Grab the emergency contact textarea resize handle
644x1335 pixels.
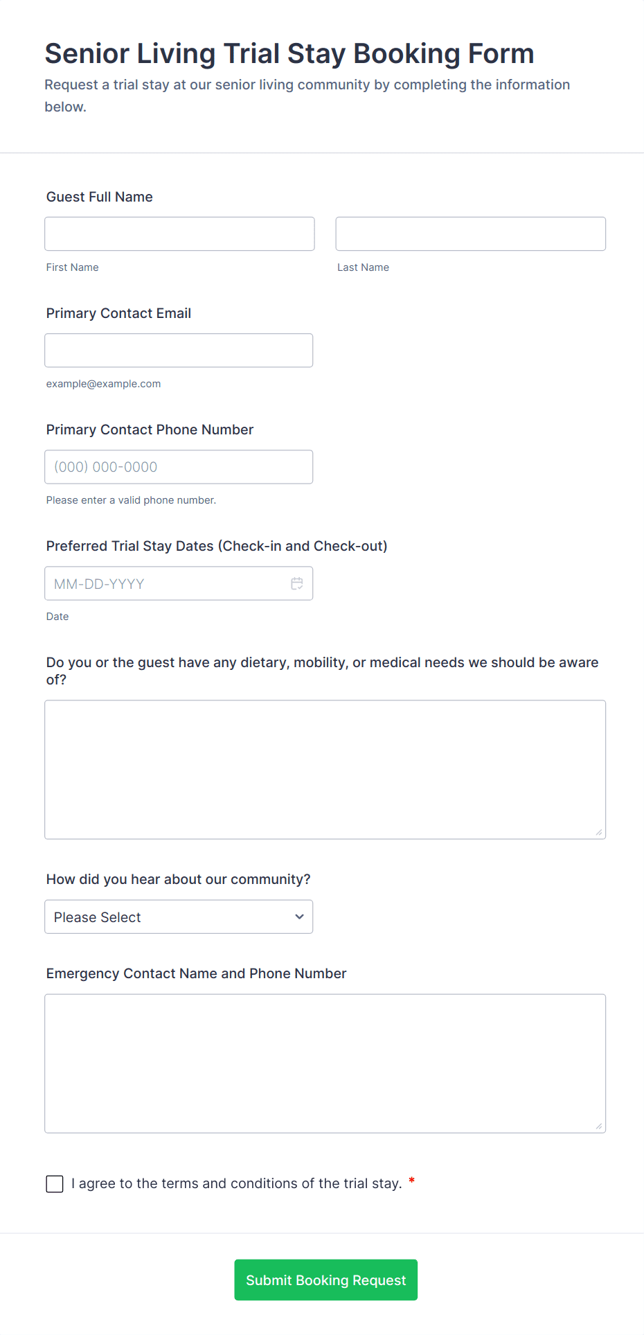coord(599,1126)
